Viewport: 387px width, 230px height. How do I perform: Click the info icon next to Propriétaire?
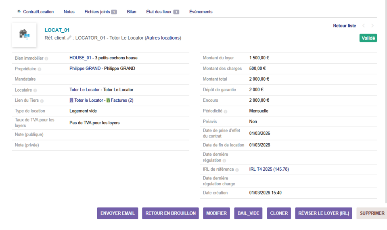tap(40, 69)
